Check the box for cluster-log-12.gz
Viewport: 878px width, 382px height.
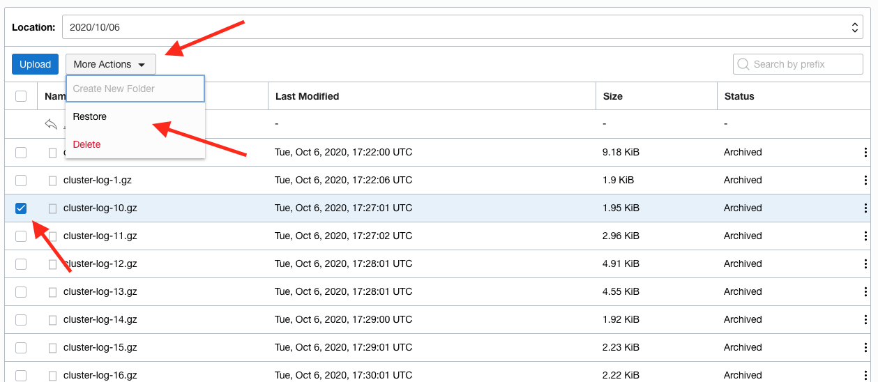coord(21,263)
